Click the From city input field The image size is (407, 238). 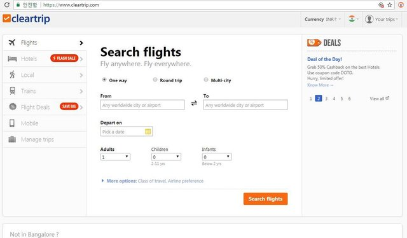click(142, 105)
